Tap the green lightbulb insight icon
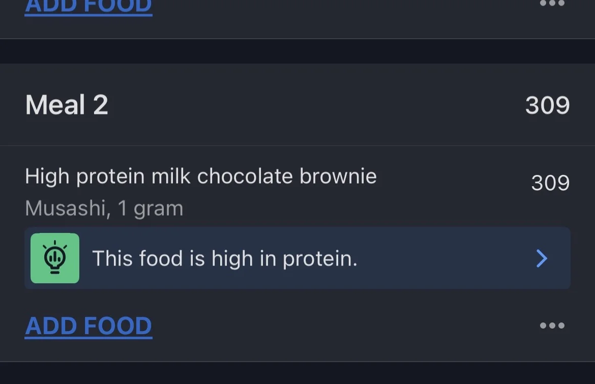Image resolution: width=595 pixels, height=384 pixels. click(x=55, y=258)
